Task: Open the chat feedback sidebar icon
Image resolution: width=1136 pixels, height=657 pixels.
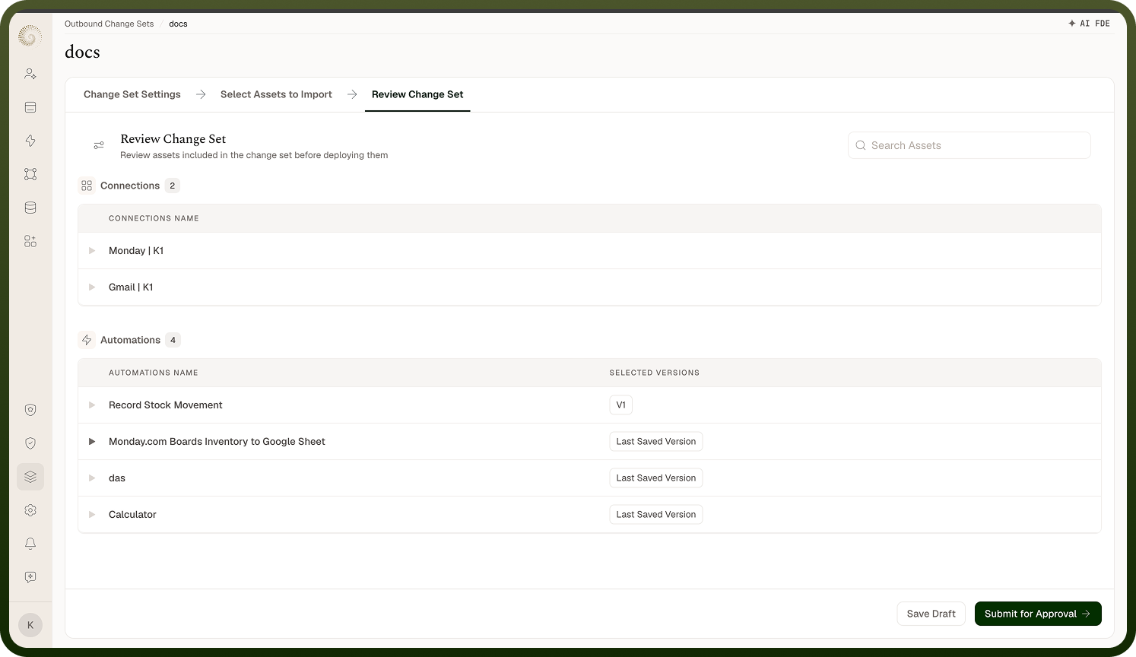Action: pyautogui.click(x=30, y=577)
